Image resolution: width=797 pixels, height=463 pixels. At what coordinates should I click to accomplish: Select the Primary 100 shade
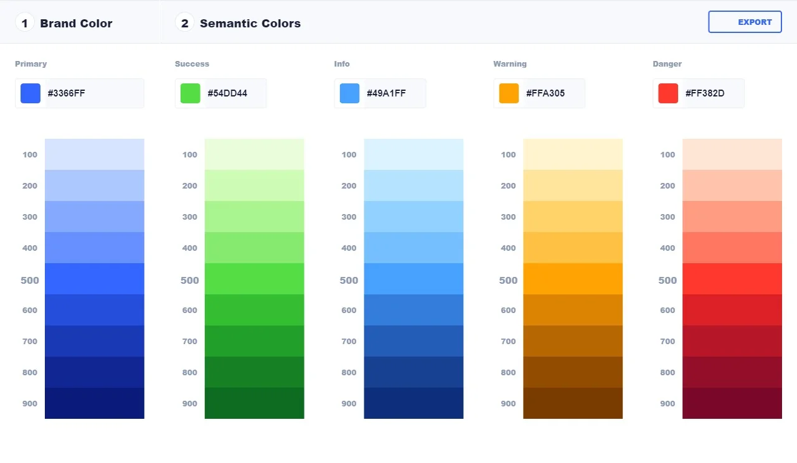tap(95, 154)
